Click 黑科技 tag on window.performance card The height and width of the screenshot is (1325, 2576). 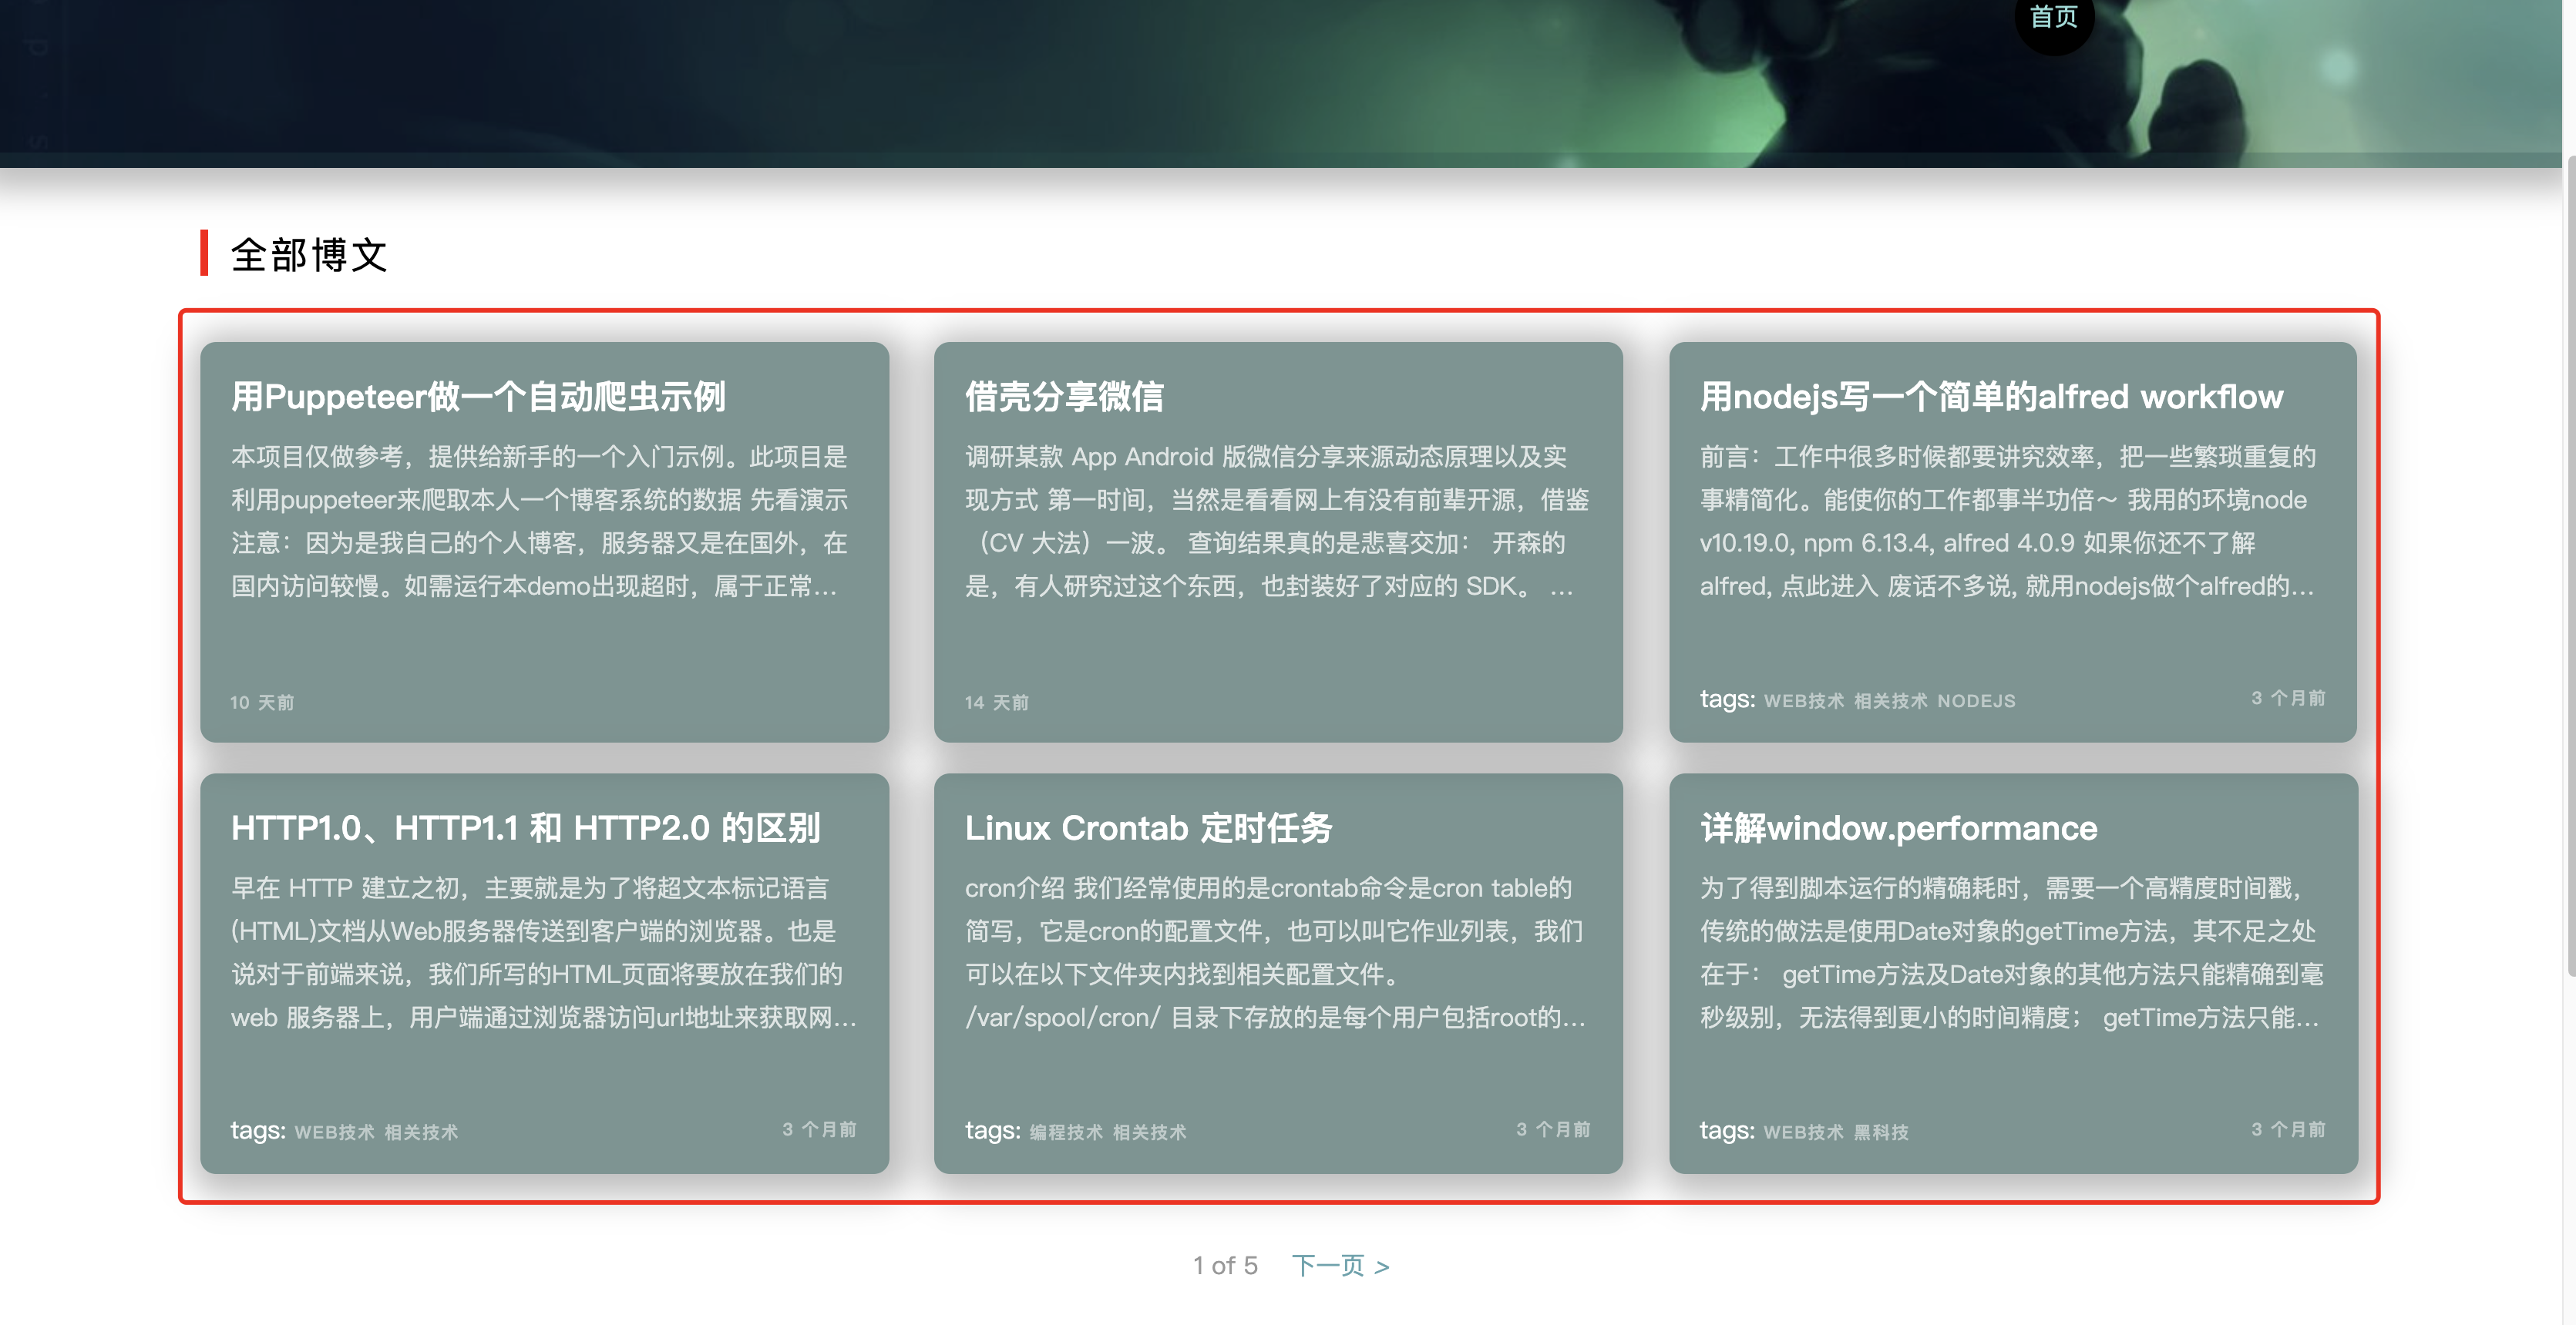tap(1881, 1132)
